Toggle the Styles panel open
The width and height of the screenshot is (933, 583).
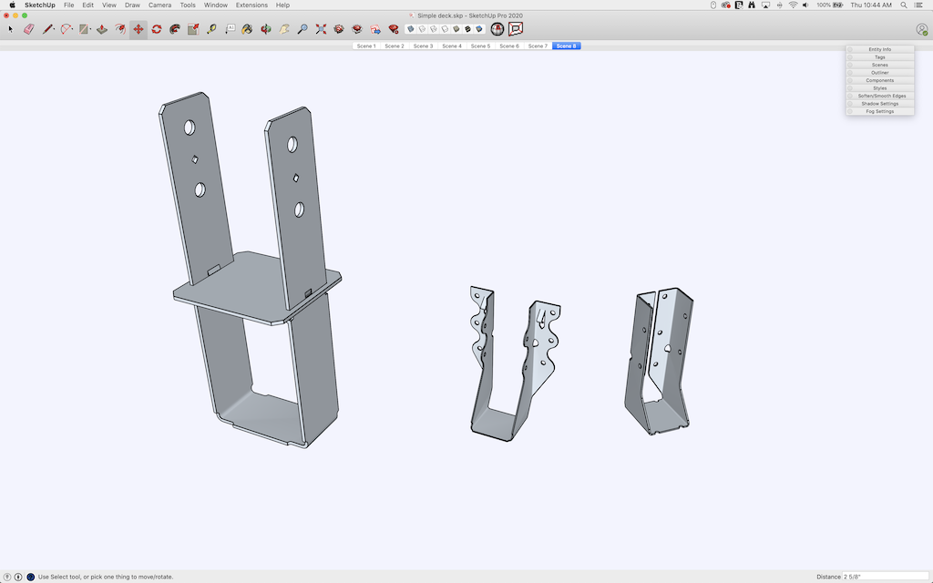point(879,88)
